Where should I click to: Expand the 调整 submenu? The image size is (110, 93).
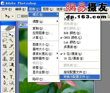[x=44, y=21]
